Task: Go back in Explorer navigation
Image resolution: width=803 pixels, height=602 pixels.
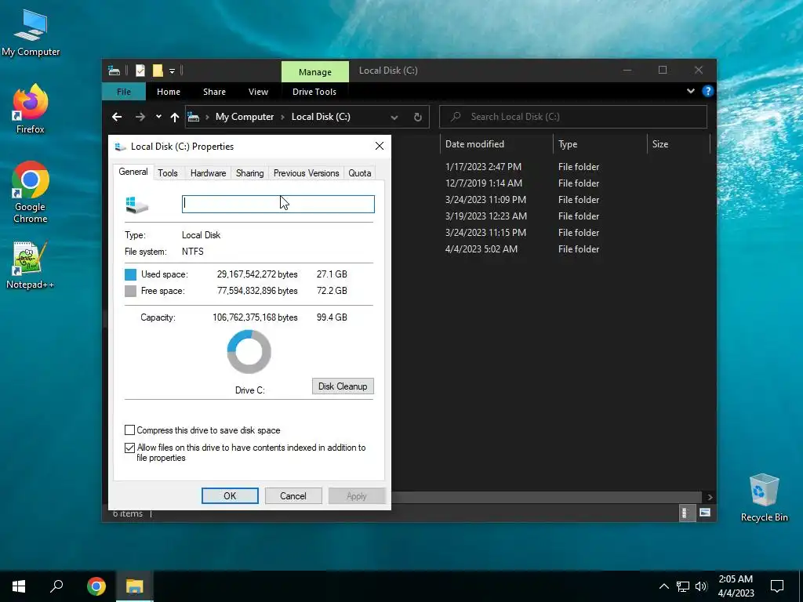Action: (117, 118)
